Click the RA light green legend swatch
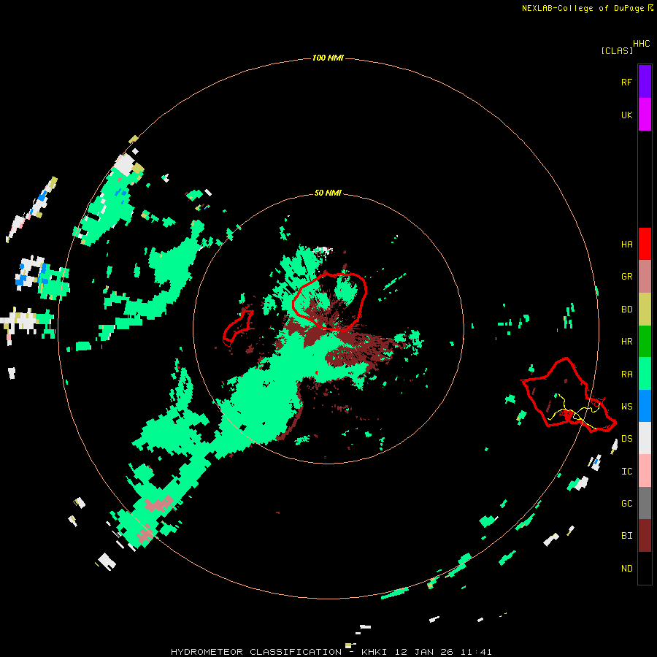This screenshot has width=657, height=657. tap(645, 374)
